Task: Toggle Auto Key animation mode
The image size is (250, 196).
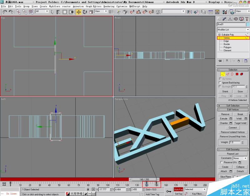Action: pos(179,189)
